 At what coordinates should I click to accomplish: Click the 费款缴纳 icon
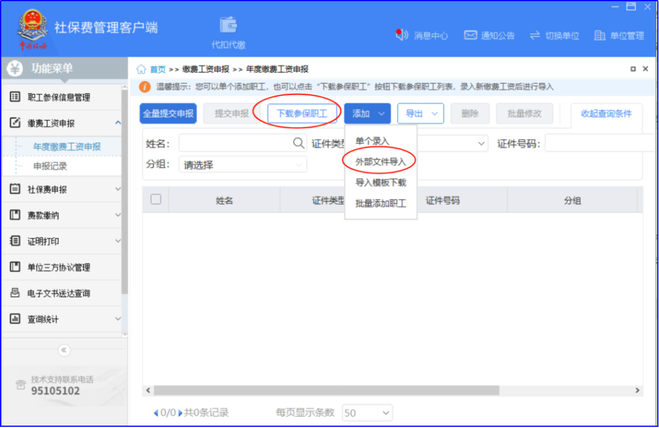15,215
